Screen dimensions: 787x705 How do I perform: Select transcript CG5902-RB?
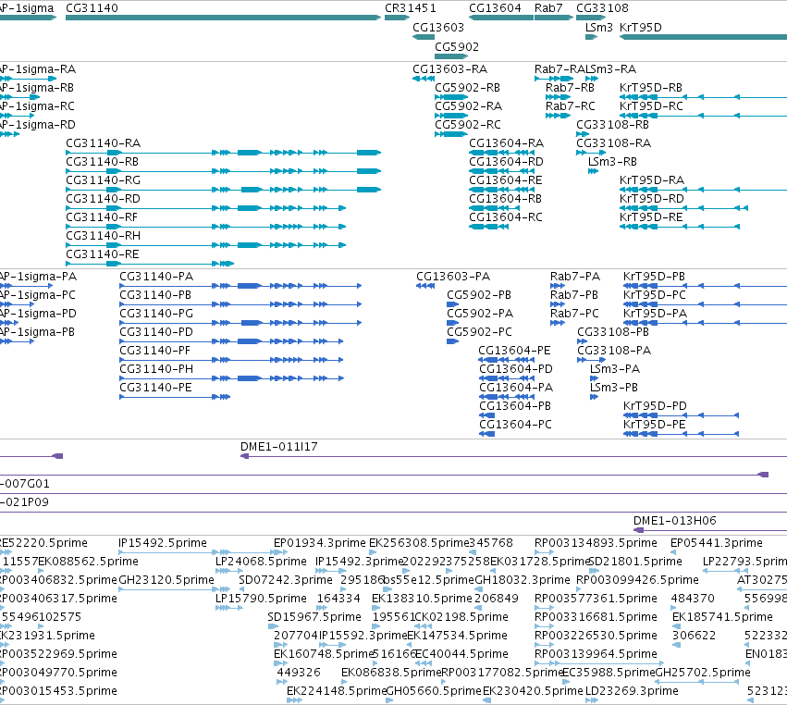pos(467,87)
